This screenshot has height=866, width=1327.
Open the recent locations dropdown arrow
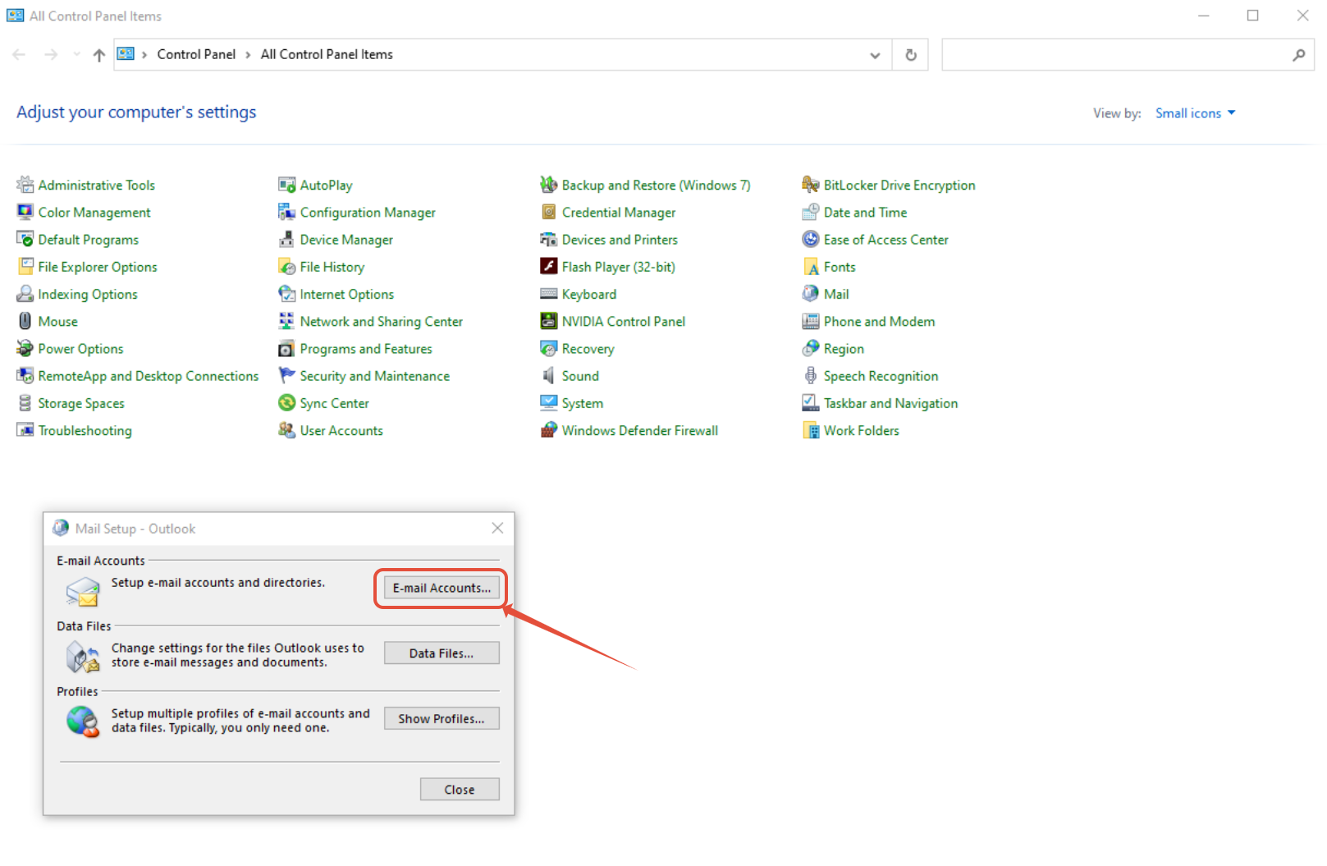(x=76, y=54)
